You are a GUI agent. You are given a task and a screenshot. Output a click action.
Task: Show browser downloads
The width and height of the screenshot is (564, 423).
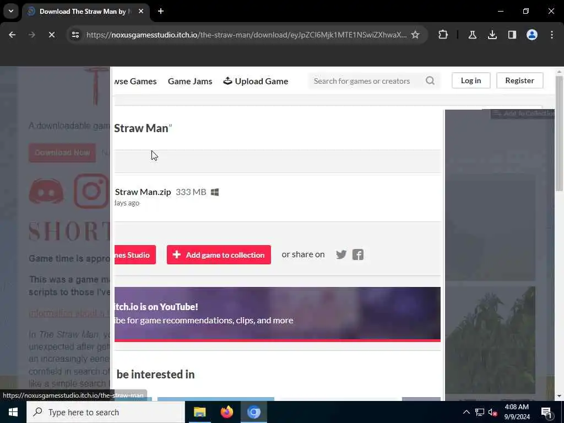tap(492, 35)
